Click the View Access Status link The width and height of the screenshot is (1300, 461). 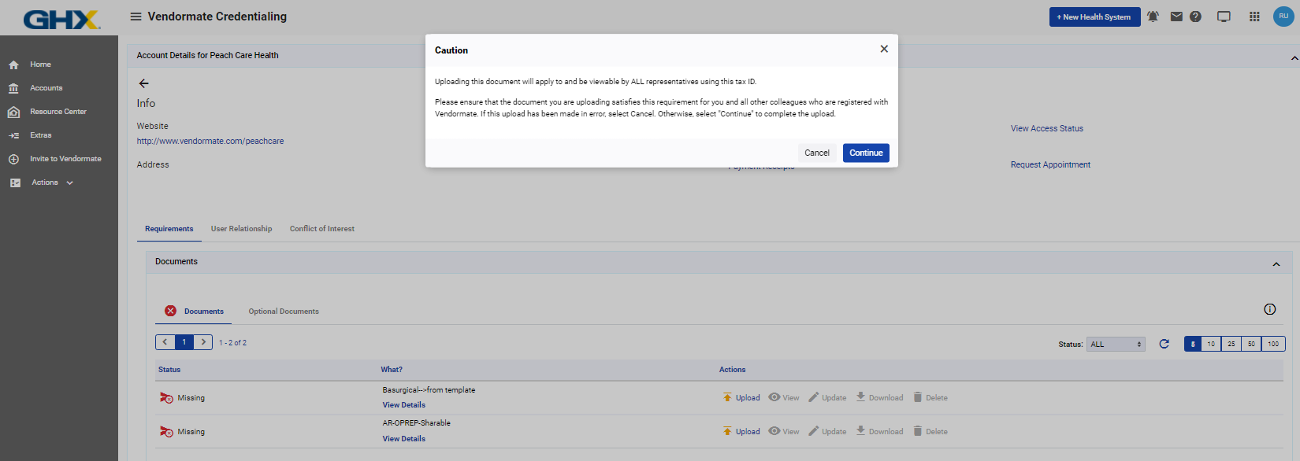[x=1047, y=128]
